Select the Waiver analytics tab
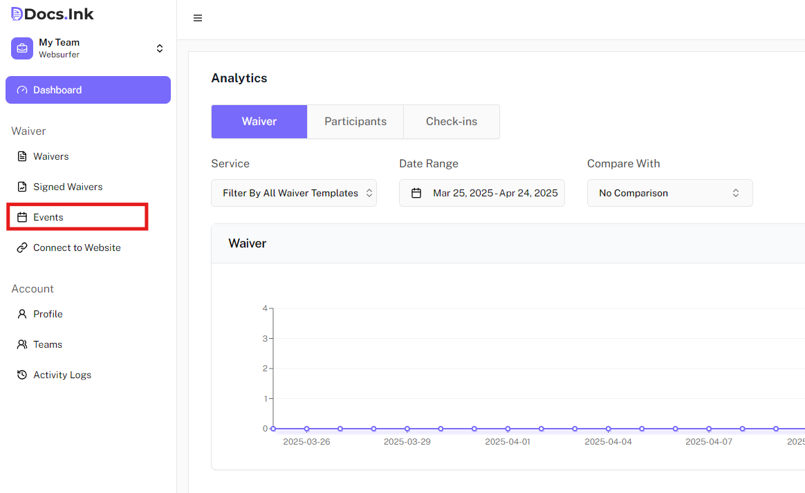 click(259, 122)
